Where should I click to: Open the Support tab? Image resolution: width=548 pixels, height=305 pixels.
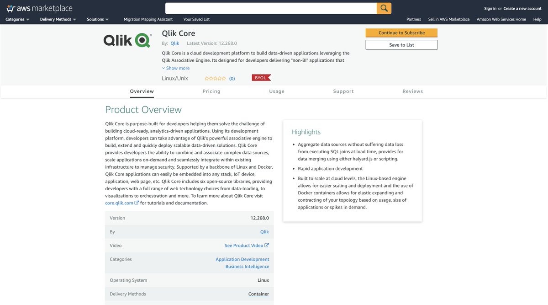tap(343, 91)
